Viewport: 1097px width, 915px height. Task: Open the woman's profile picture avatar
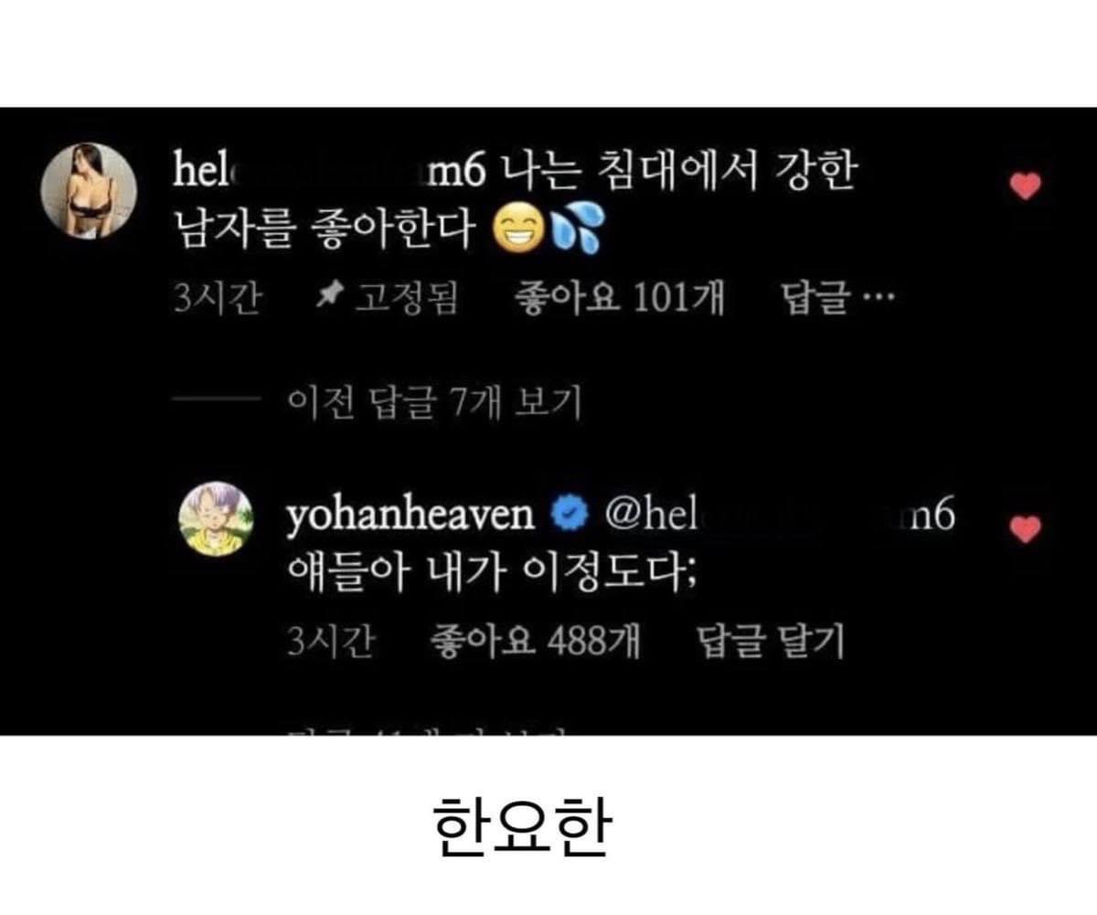pyautogui.click(x=91, y=190)
